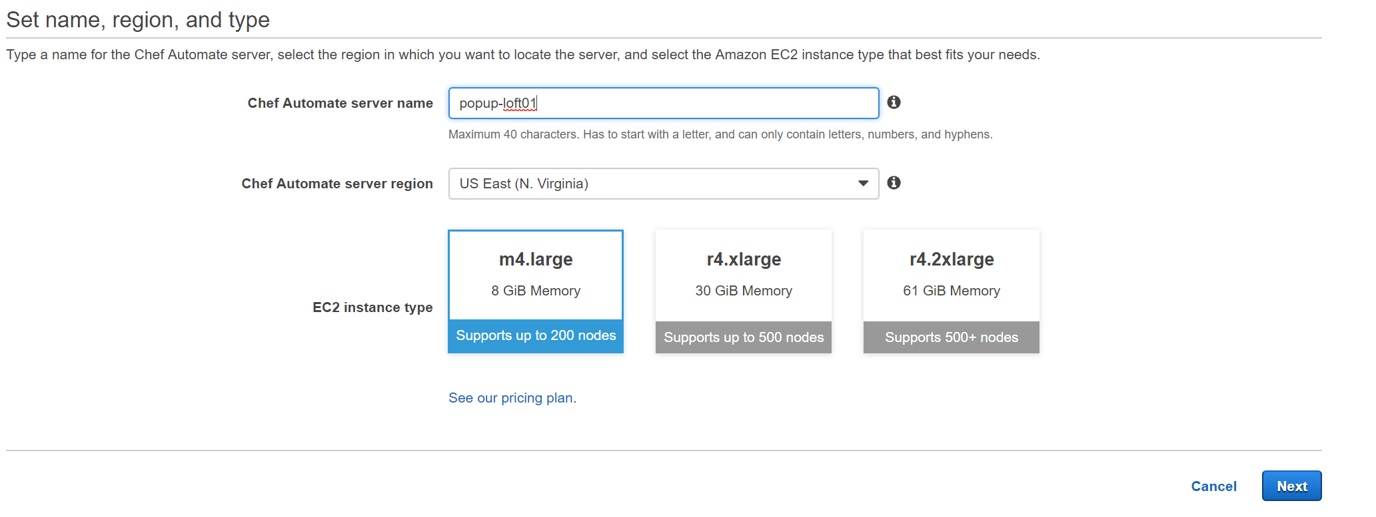
Task: Click the 'Chef Automate server region' label
Action: [337, 184]
